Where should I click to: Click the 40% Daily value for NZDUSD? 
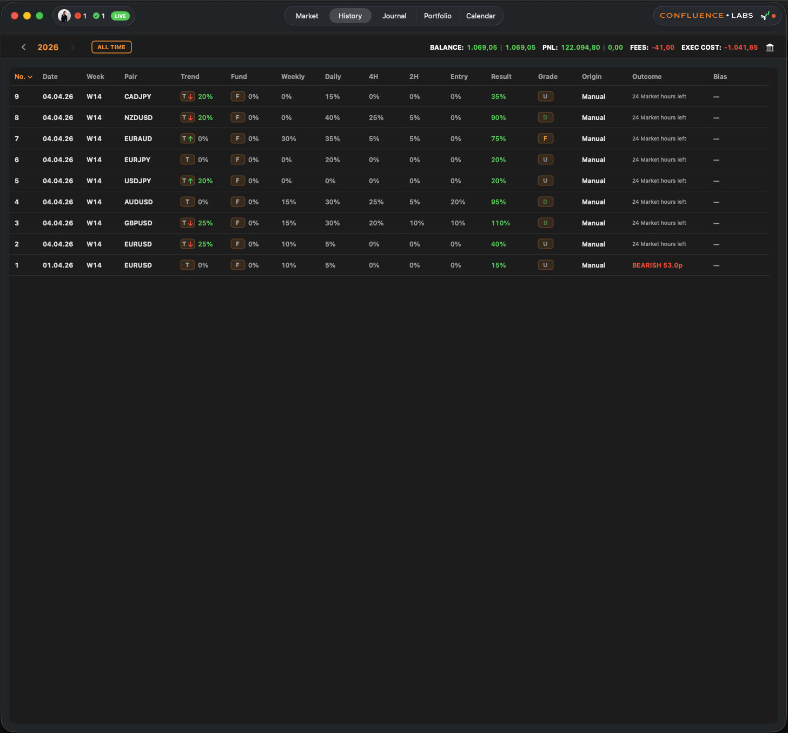[333, 118]
